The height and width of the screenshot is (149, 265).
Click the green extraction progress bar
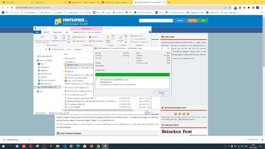(132, 74)
